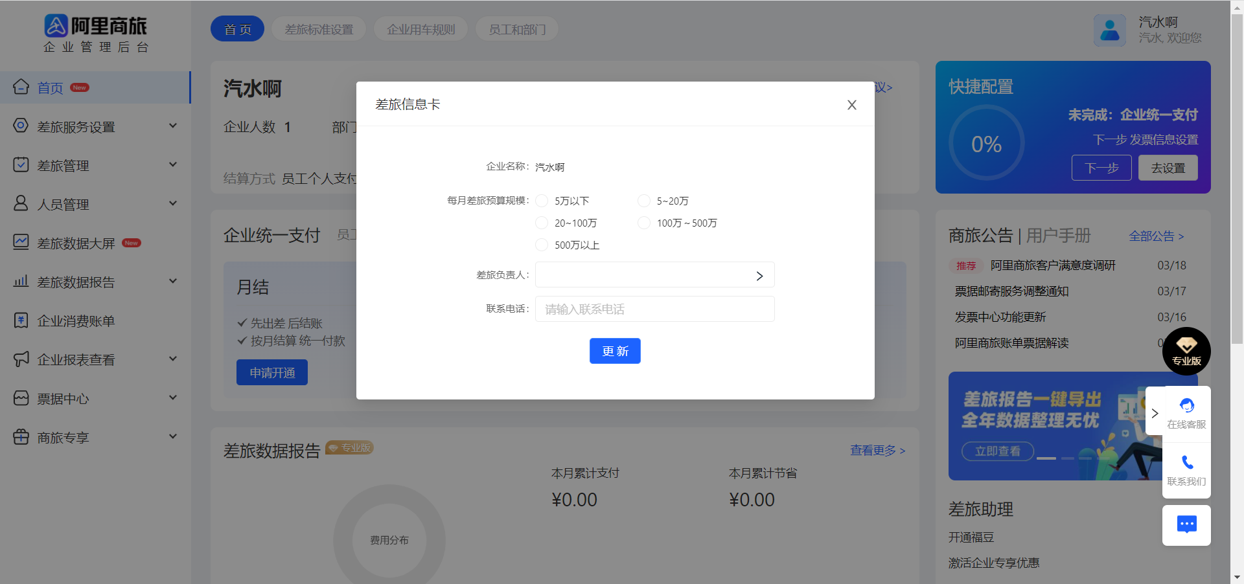Click the New badge next to 首页
Image resolution: width=1244 pixels, height=584 pixels.
80,87
